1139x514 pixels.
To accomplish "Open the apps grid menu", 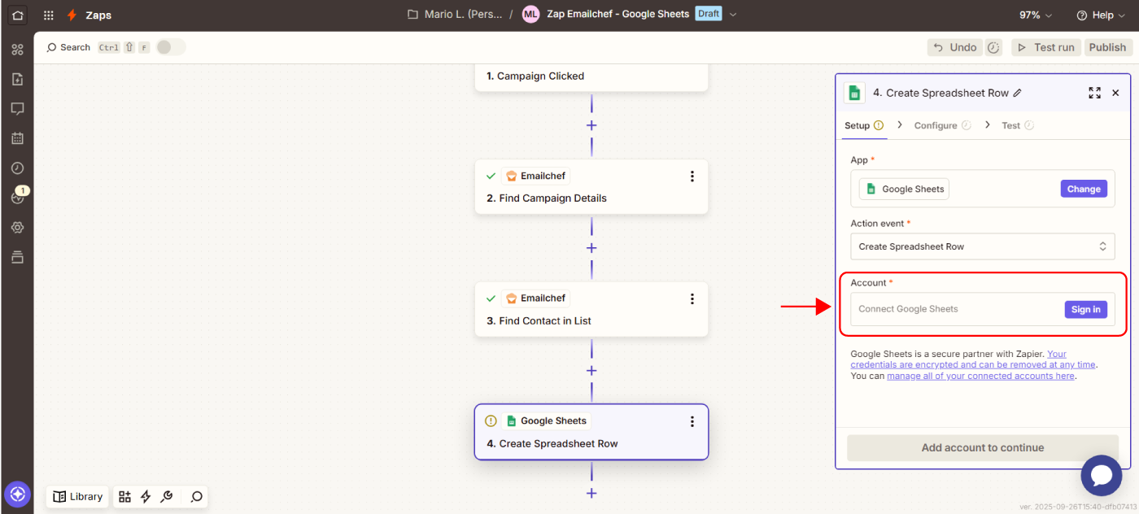I will 49,15.
